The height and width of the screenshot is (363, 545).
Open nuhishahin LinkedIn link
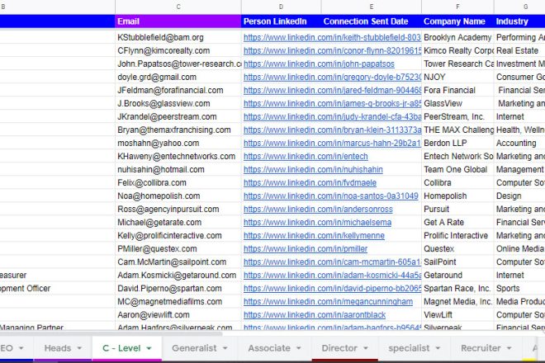click(x=313, y=169)
